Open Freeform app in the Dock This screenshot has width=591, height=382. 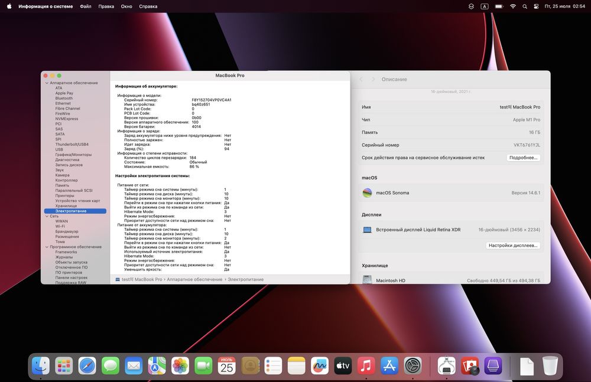[320, 365]
